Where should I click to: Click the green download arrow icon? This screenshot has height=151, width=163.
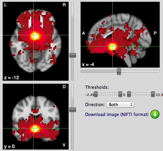(155, 114)
